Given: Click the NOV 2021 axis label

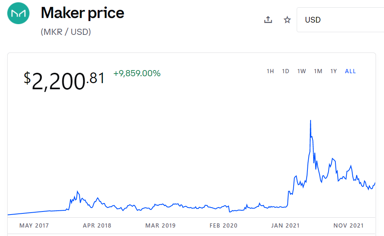Looking at the screenshot, I should [x=348, y=226].
